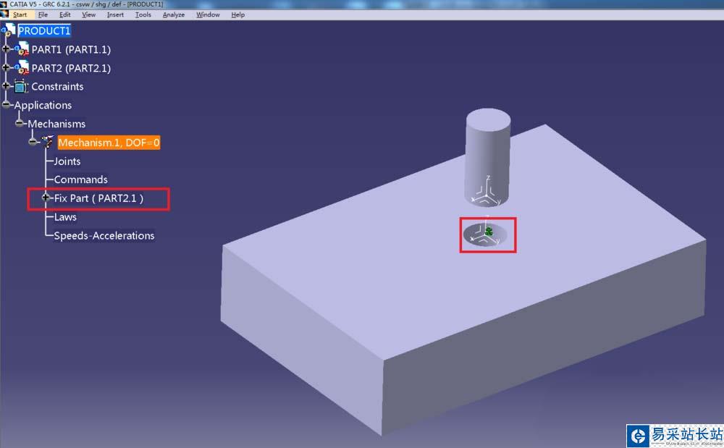
Task: Select the PRODUCT1 root node
Action: click(x=44, y=31)
